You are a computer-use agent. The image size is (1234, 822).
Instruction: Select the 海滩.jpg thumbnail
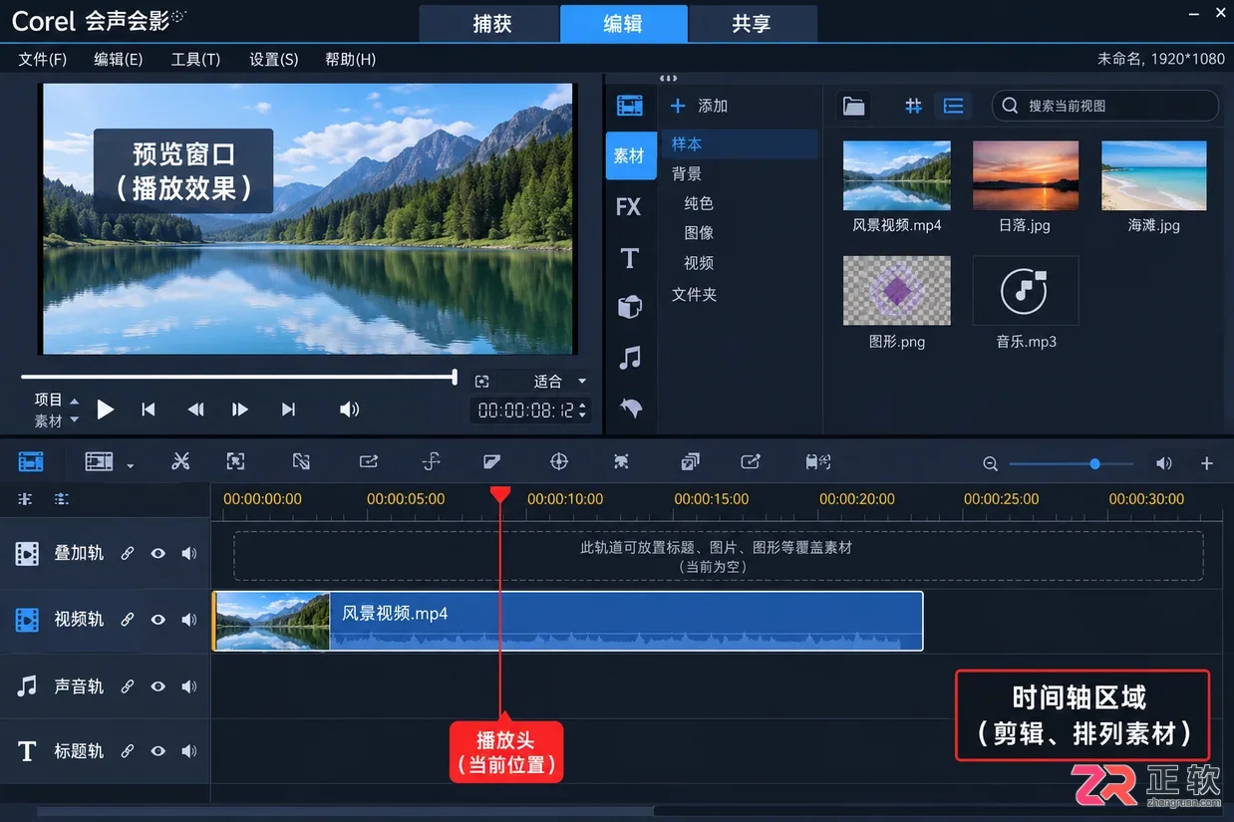(x=1154, y=175)
